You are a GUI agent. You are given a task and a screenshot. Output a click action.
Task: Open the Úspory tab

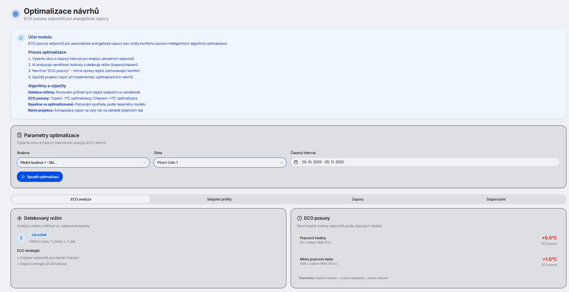(357, 199)
